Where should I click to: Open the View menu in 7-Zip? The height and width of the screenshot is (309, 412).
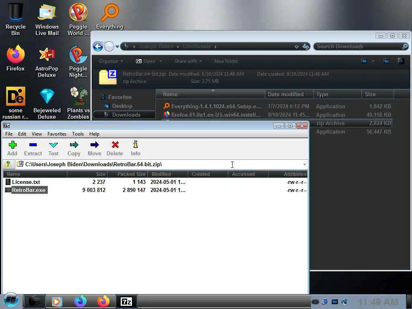point(37,134)
